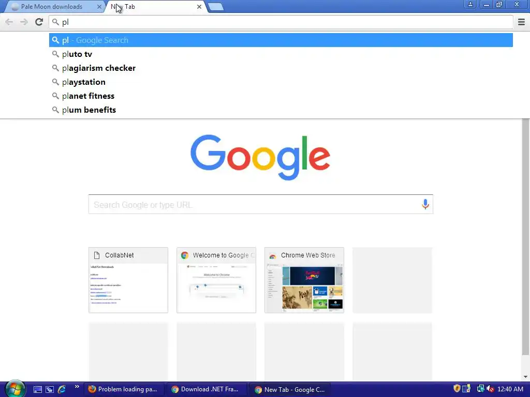Click the 'Search Google or type URL' box
530x397 pixels.
pos(261,204)
